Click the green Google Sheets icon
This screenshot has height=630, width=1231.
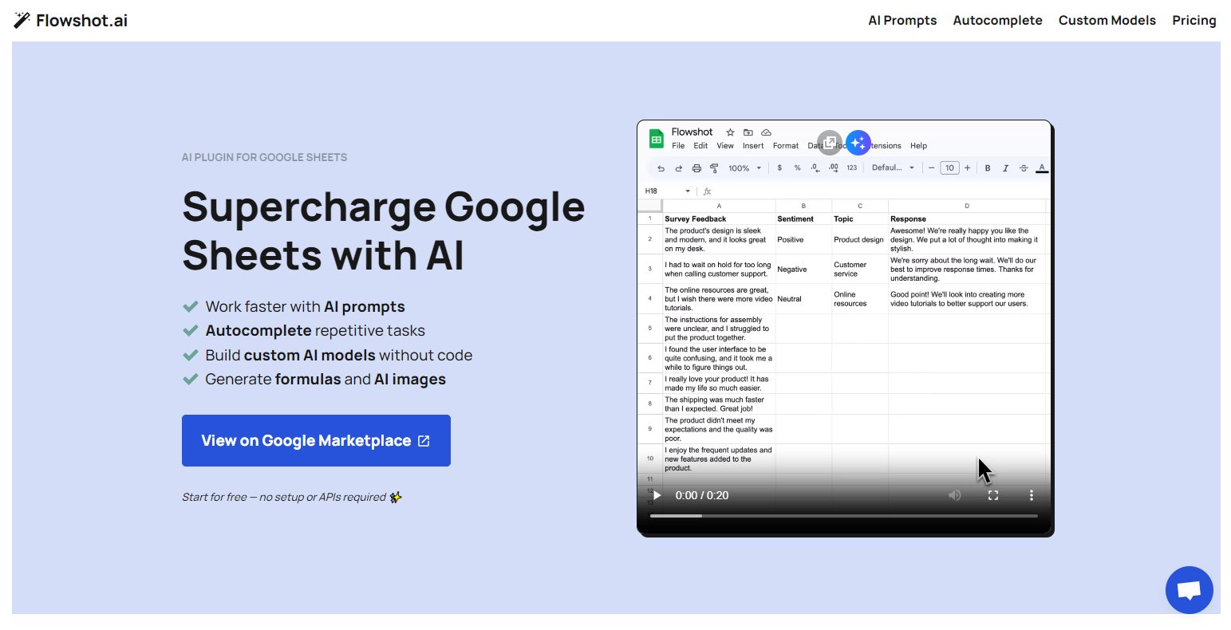[657, 139]
